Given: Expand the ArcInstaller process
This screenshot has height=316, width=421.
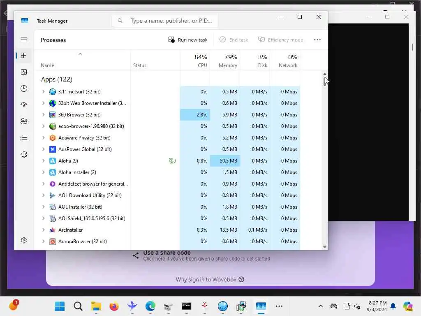Looking at the screenshot, I should point(43,230).
